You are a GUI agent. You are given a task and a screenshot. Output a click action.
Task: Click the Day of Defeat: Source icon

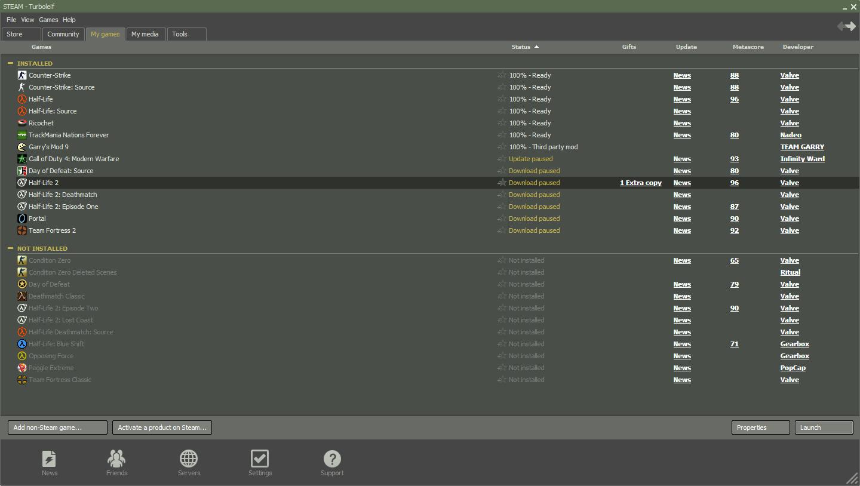[22, 171]
